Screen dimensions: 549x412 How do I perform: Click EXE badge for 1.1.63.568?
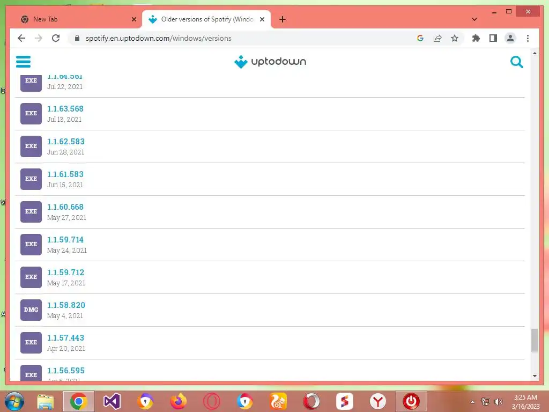pyautogui.click(x=31, y=114)
